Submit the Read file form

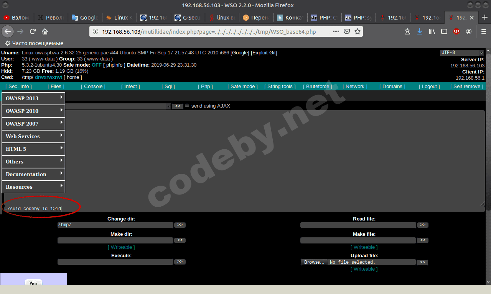click(422, 225)
